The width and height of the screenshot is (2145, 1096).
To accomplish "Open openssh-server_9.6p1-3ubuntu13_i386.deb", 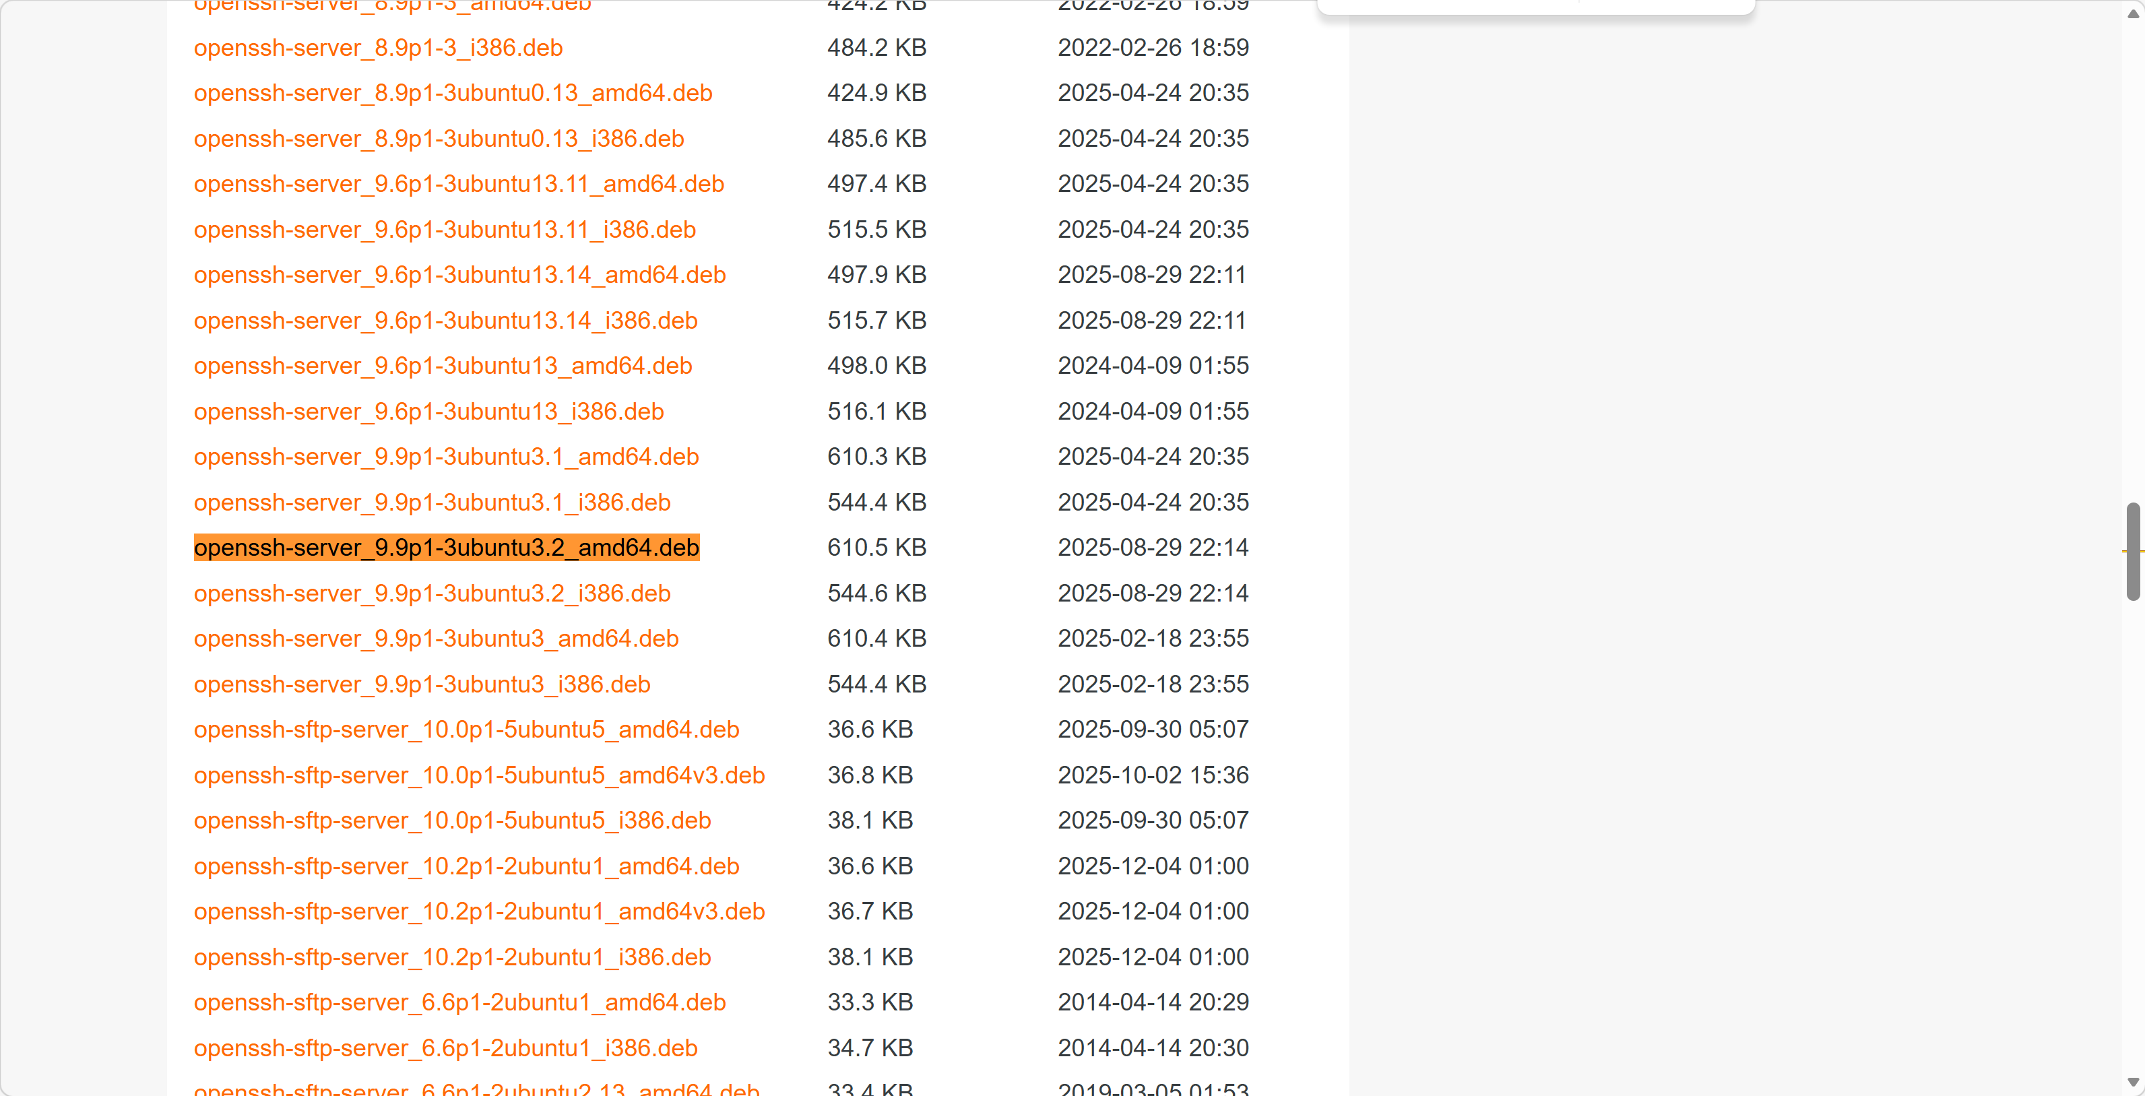I will click(429, 412).
